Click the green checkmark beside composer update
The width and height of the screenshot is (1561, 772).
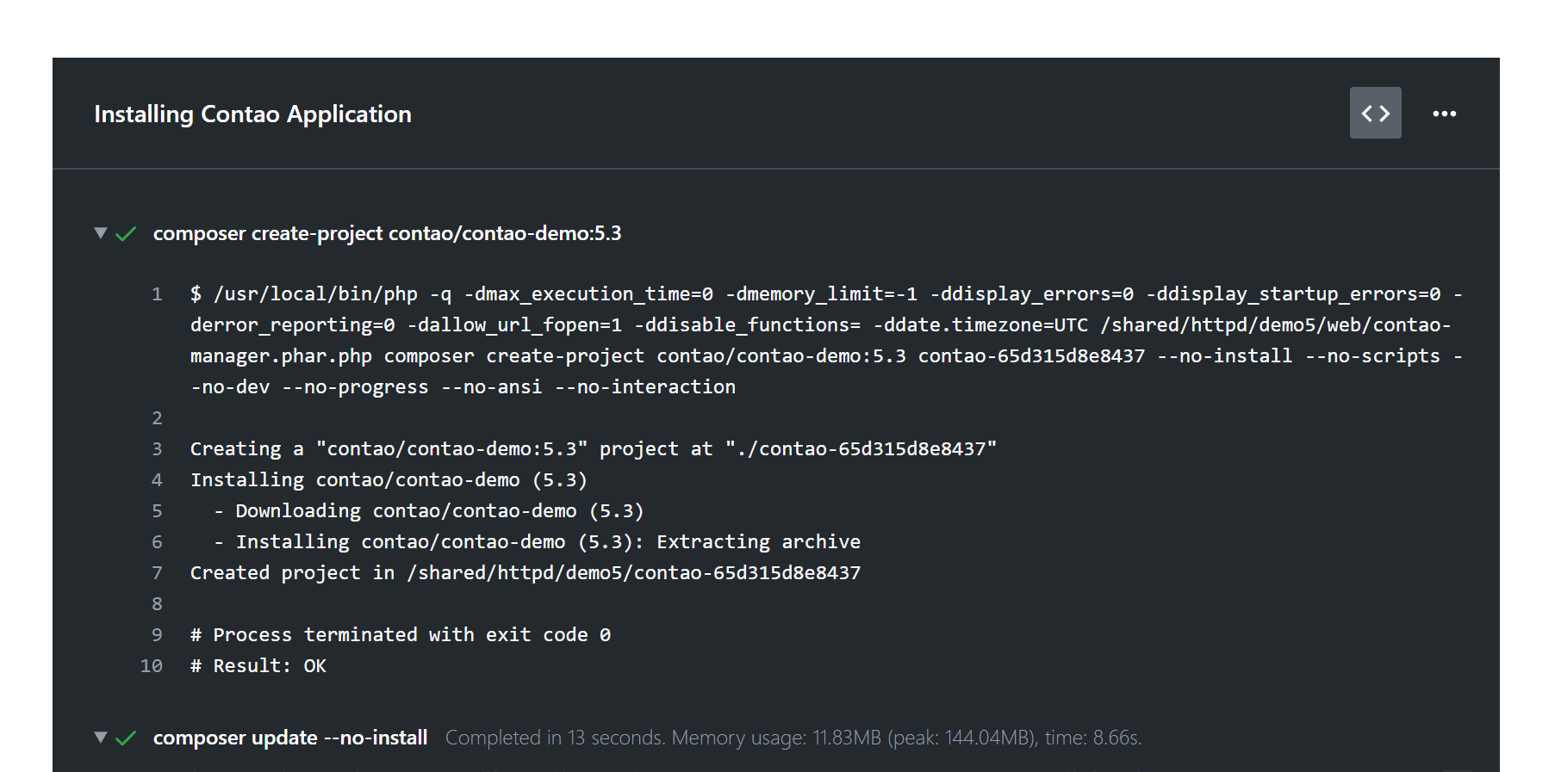click(x=126, y=738)
